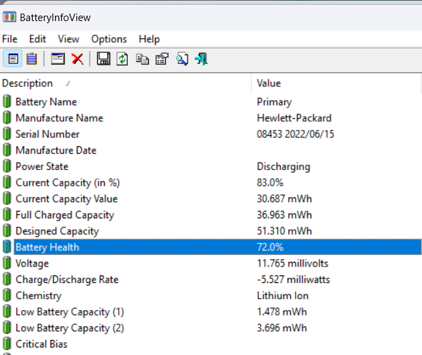Viewport: 422px width, 355px height.
Task: Click the highlighted Battery Health row
Action: (x=211, y=247)
